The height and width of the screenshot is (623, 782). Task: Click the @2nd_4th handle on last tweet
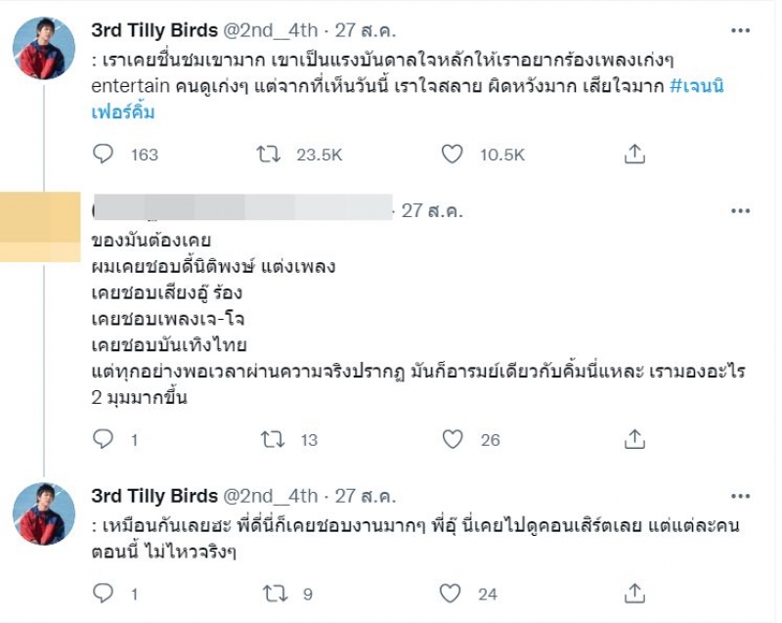270,496
